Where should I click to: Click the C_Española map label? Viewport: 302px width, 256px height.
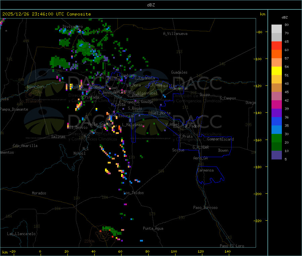145,78
